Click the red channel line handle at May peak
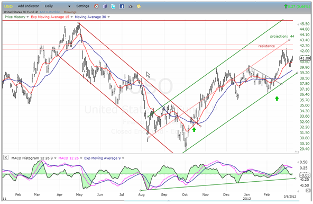The image size is (313, 204). point(78,23)
